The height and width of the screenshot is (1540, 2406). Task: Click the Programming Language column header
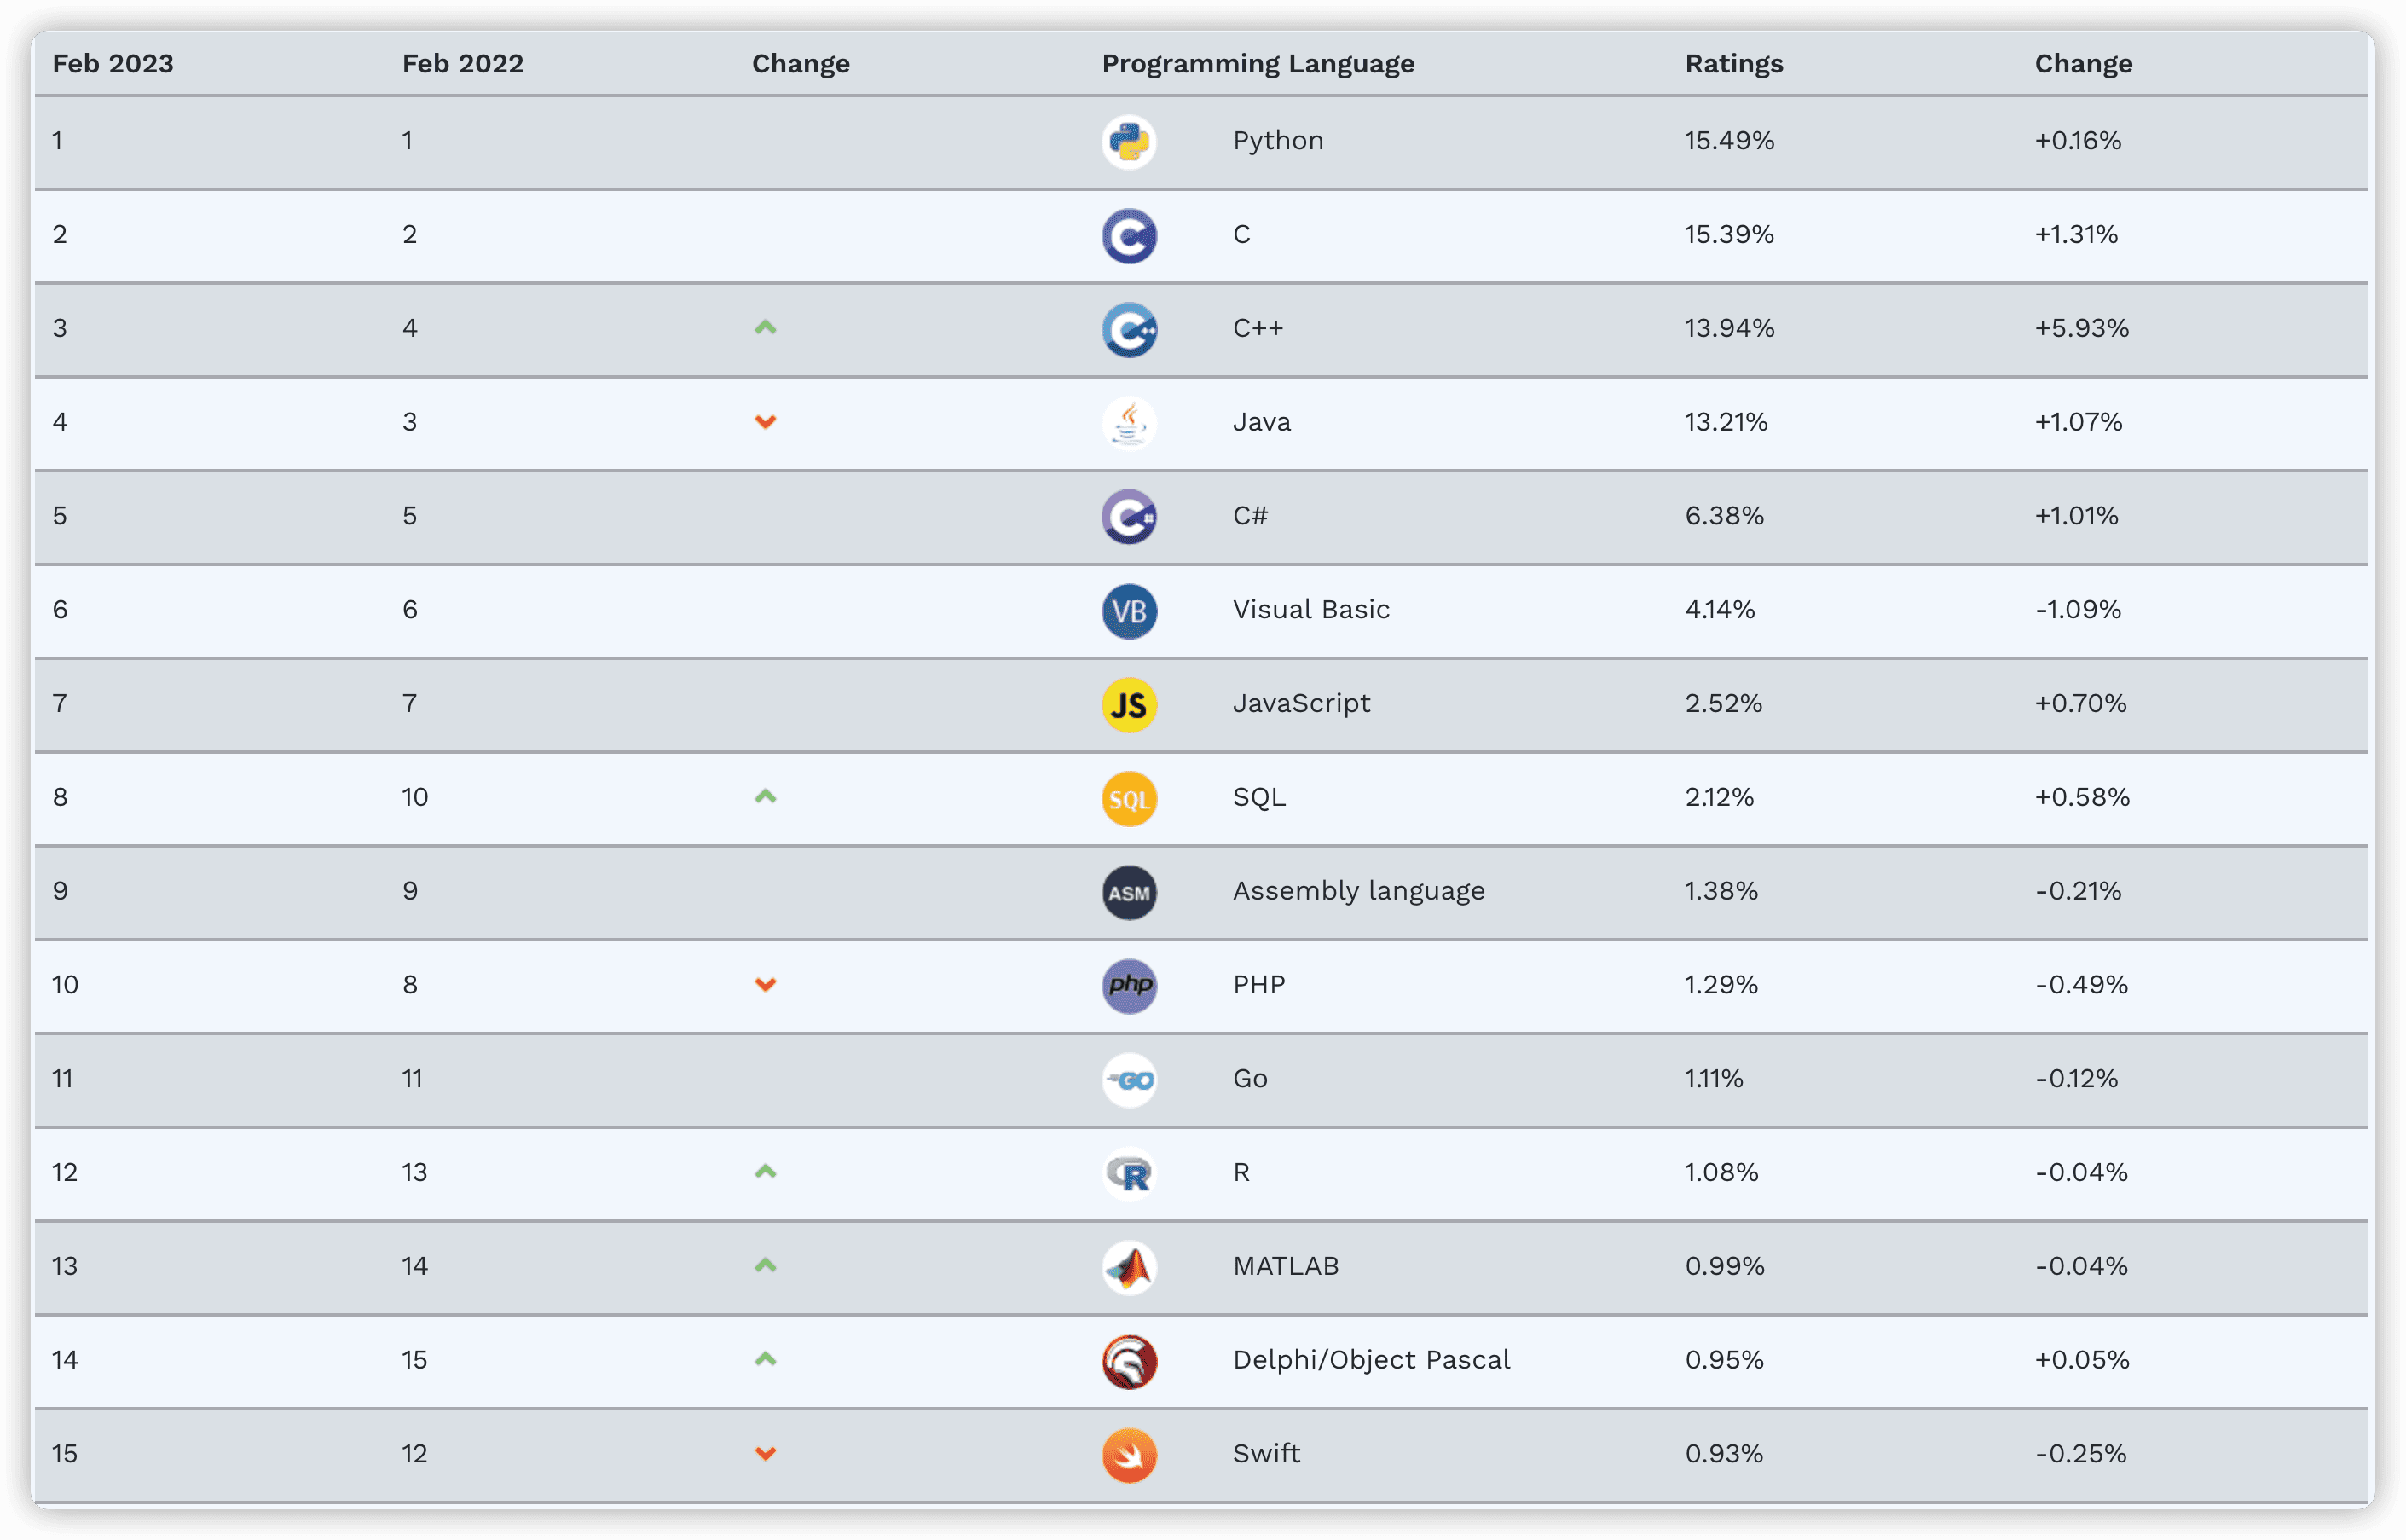(x=1258, y=64)
